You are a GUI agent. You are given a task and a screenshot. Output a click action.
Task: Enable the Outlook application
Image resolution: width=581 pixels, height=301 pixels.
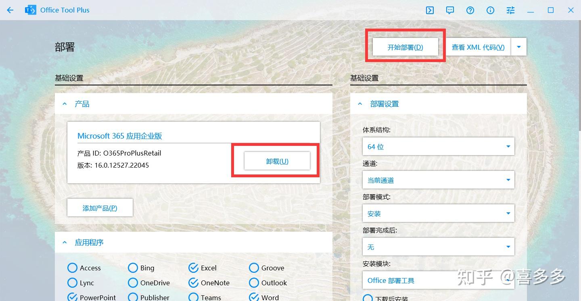point(254,283)
